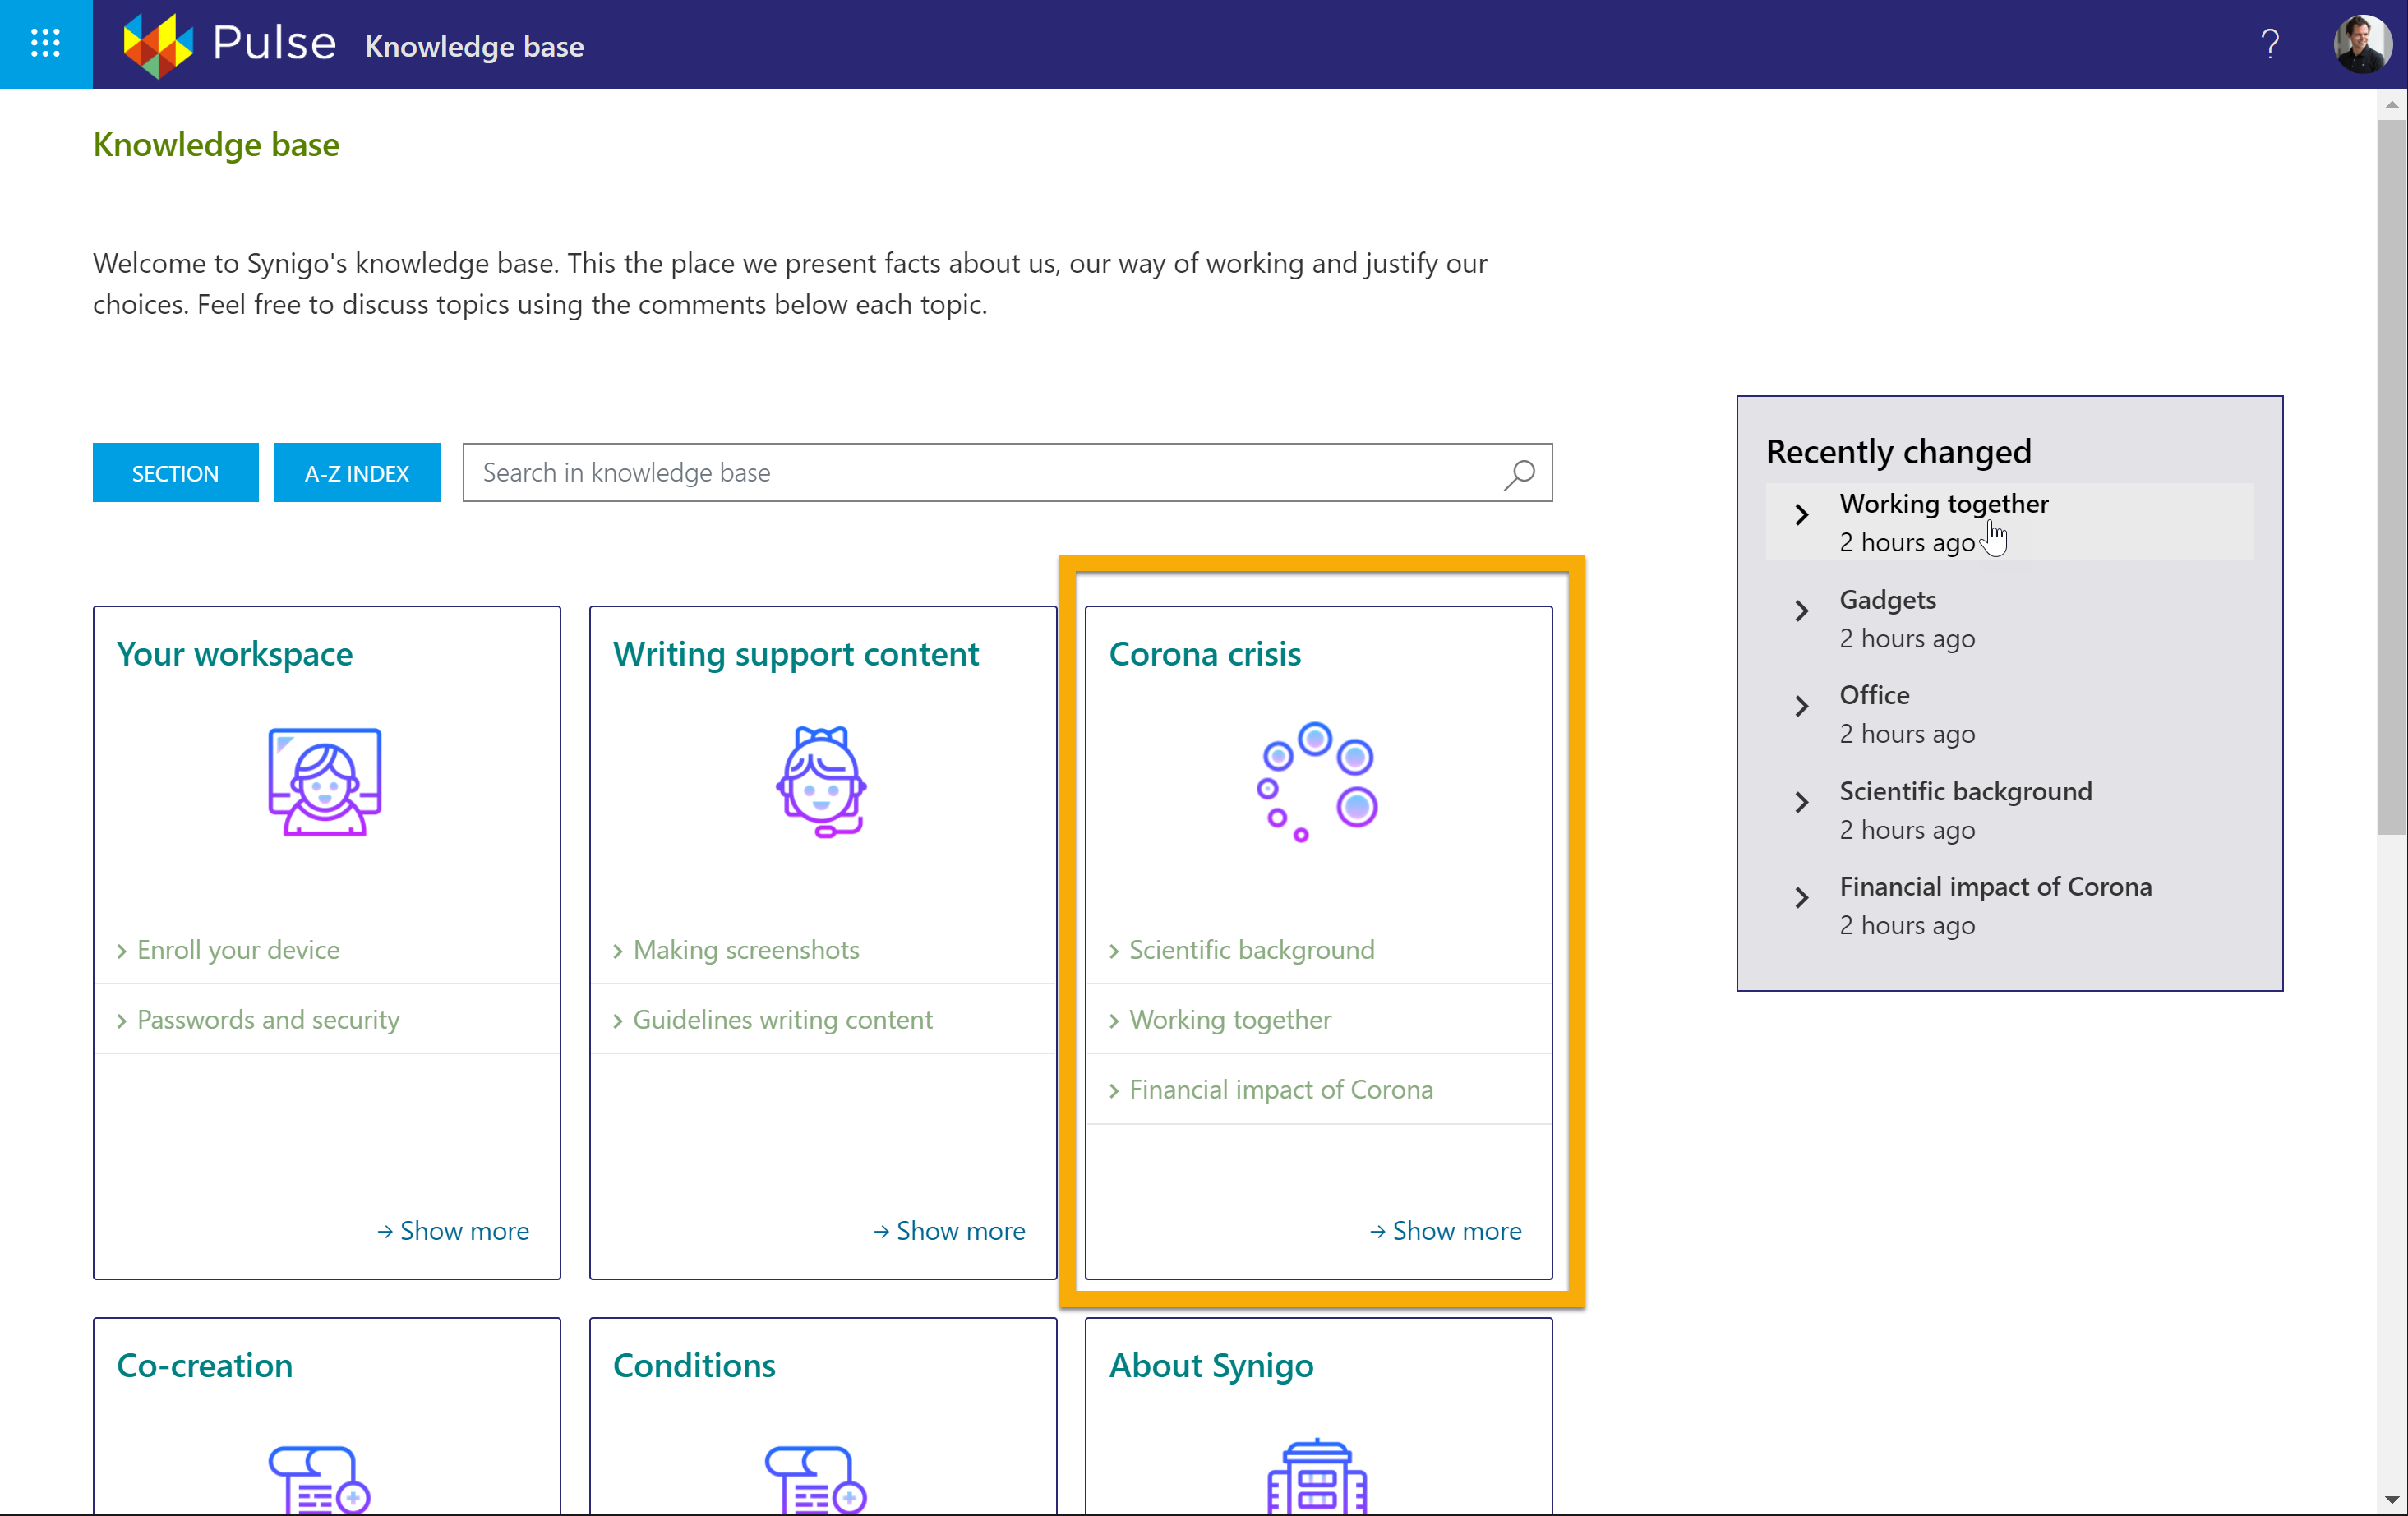The image size is (2408, 1516).
Task: Click the scrollbar down arrow
Action: [2391, 1500]
